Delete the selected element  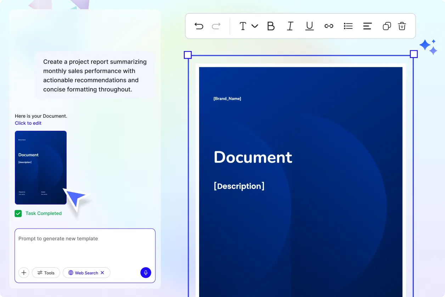(x=402, y=26)
